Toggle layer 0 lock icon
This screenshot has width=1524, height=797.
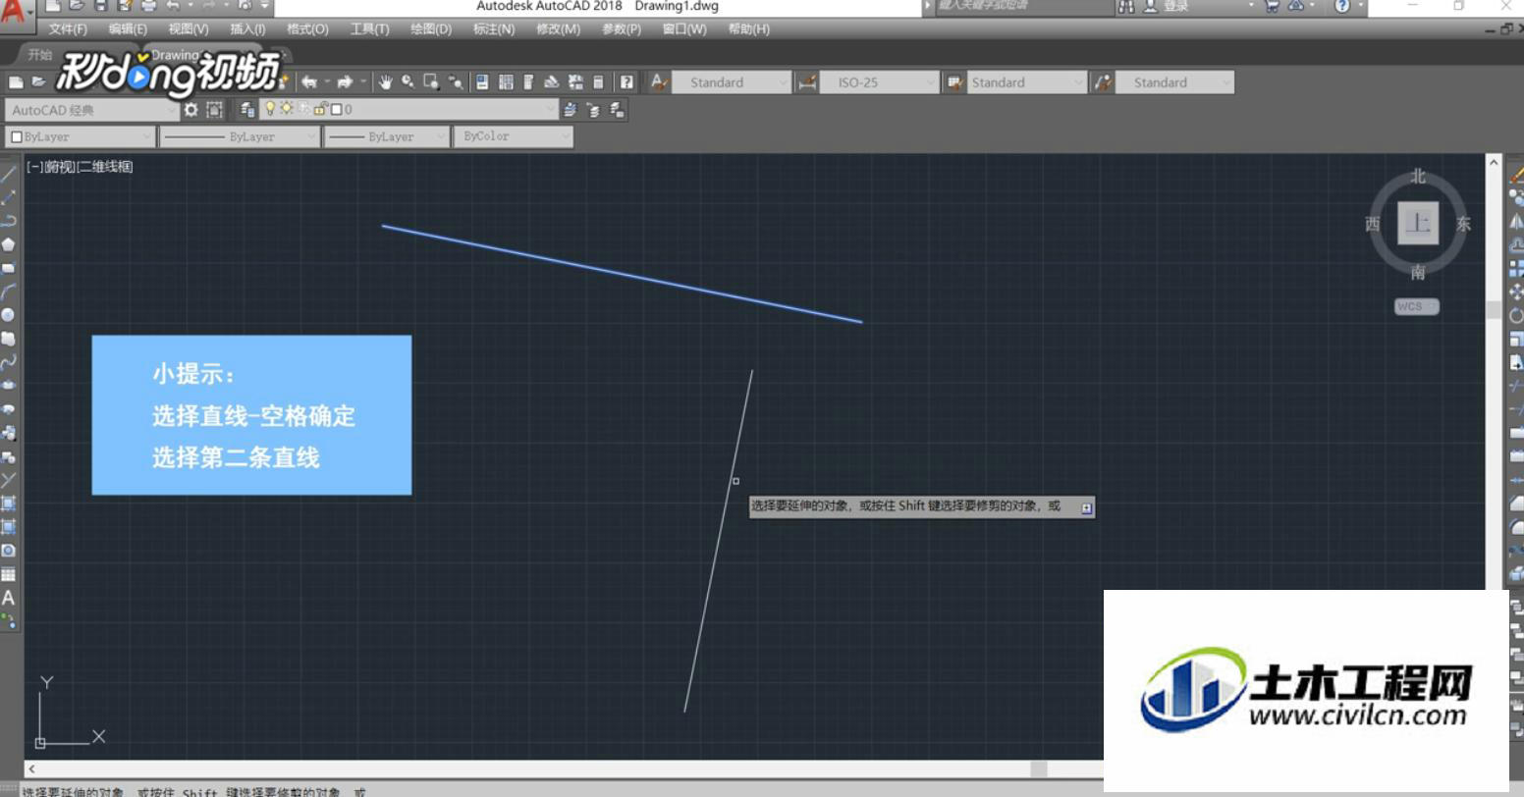tap(320, 109)
